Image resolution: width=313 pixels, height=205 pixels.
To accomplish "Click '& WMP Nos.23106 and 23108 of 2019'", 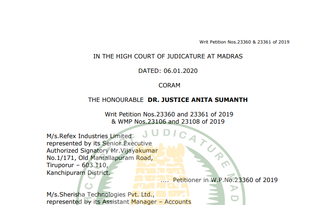I will 168,122.
